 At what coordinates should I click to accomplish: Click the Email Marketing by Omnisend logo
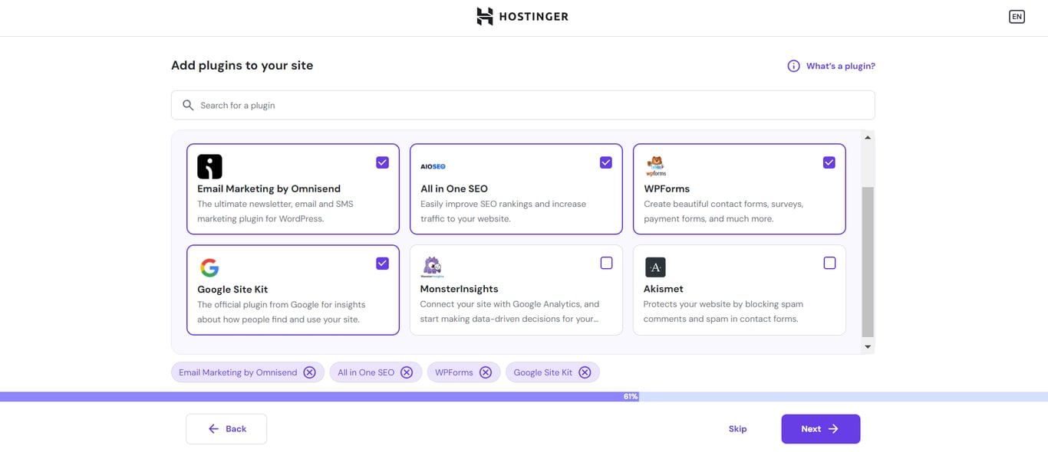[209, 165]
